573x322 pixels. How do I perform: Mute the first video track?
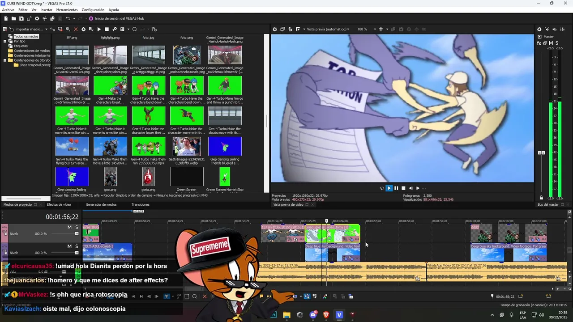pos(69,228)
